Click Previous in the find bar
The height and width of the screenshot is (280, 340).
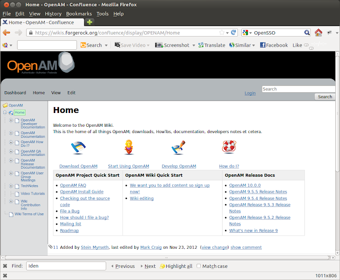123,266
